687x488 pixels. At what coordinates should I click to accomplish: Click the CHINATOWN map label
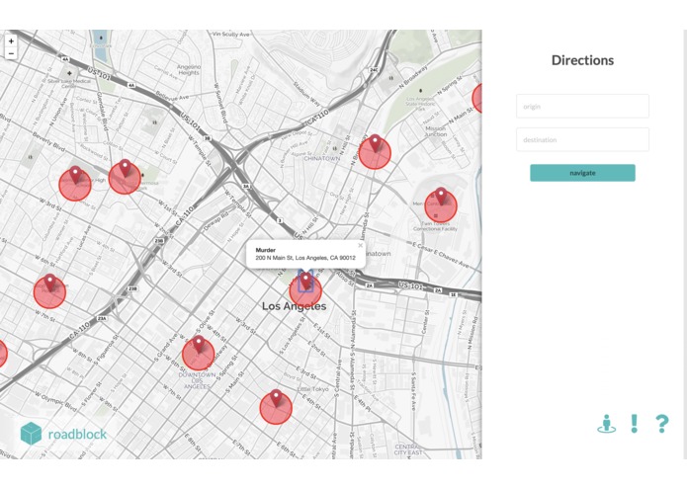tap(322, 158)
